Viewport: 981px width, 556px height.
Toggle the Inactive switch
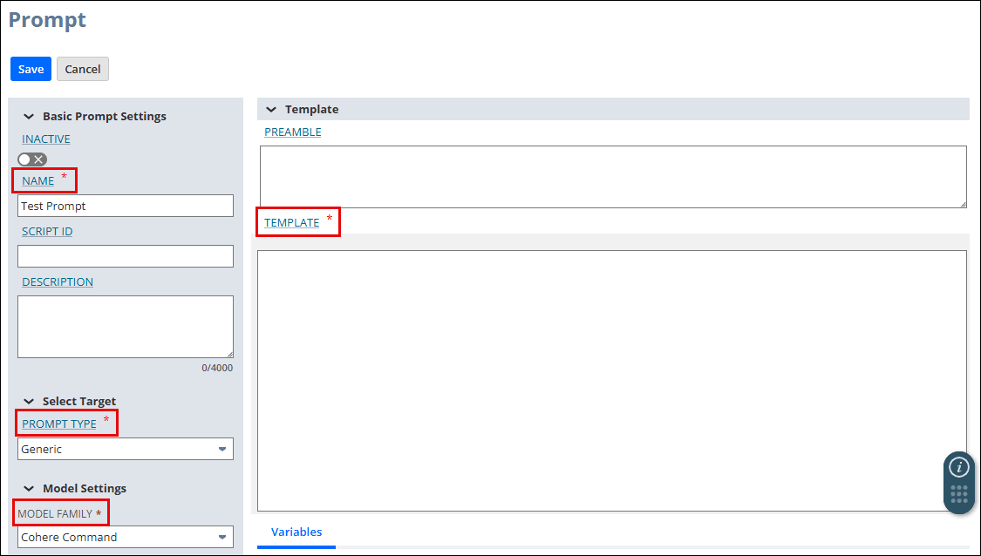32,159
